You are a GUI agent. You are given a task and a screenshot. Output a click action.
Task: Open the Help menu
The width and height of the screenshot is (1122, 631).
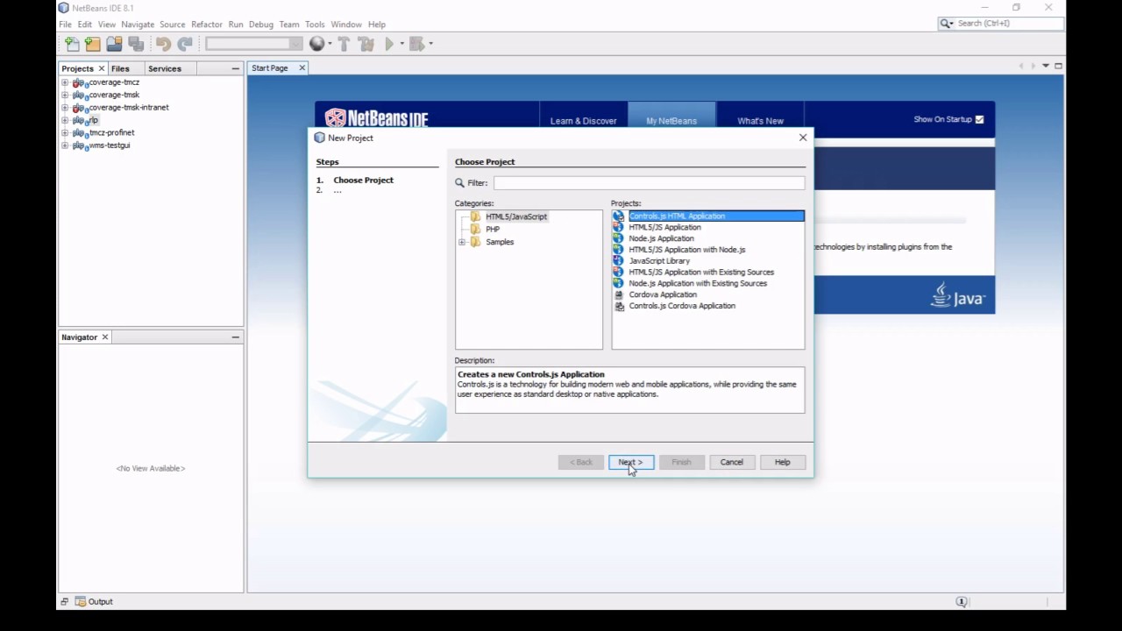[377, 25]
